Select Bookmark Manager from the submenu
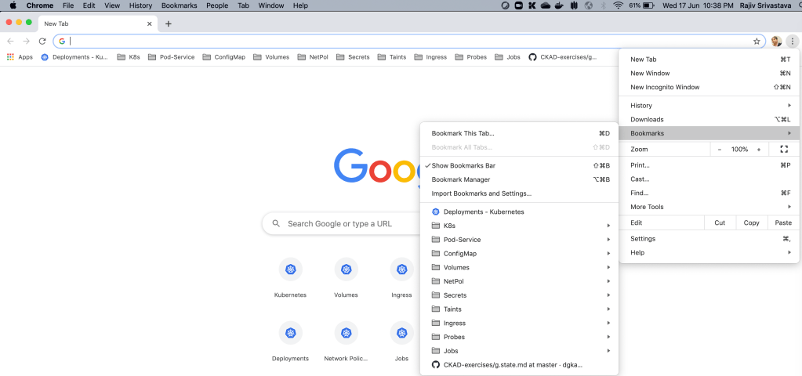Screen dimensions: 802x376 [460, 179]
